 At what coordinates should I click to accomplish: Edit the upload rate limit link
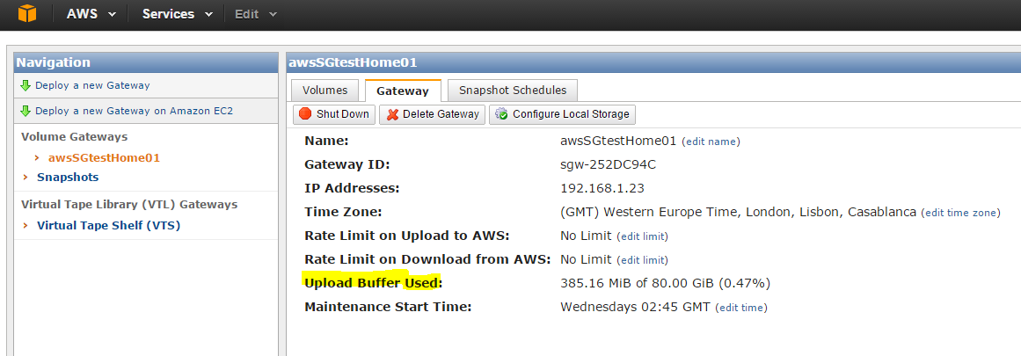coord(642,236)
